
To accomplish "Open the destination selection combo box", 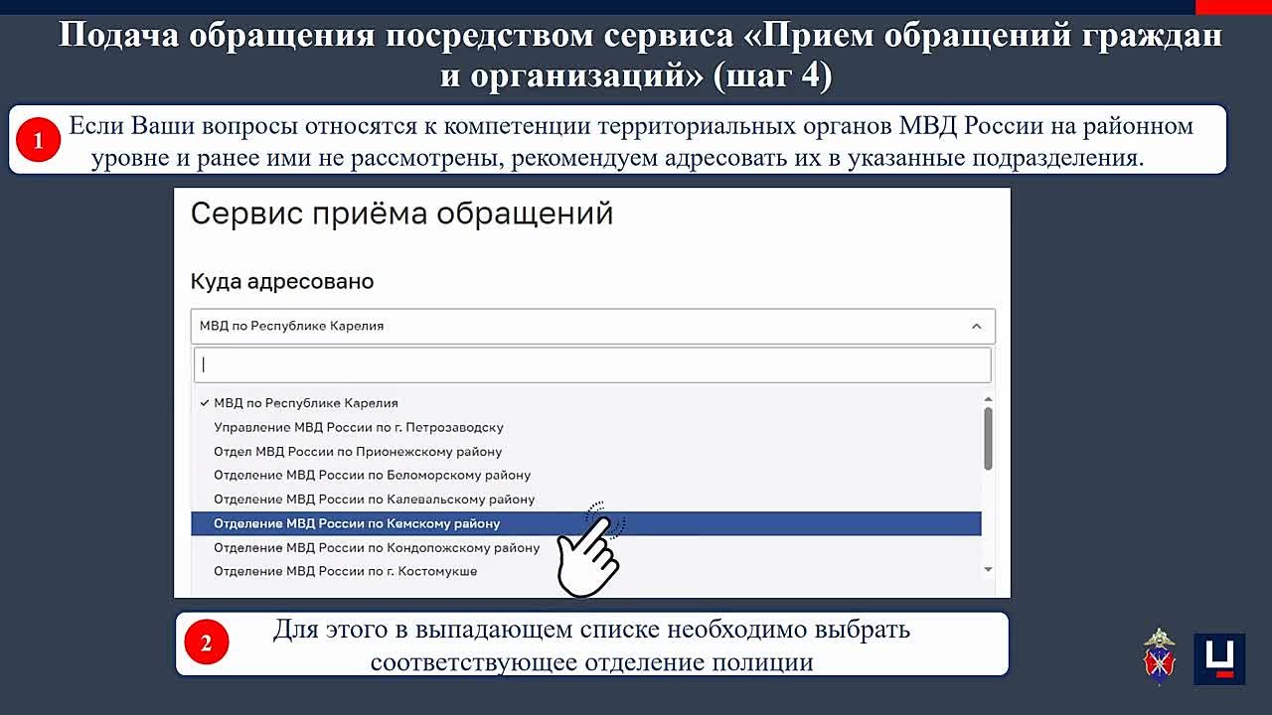I will [x=591, y=325].
